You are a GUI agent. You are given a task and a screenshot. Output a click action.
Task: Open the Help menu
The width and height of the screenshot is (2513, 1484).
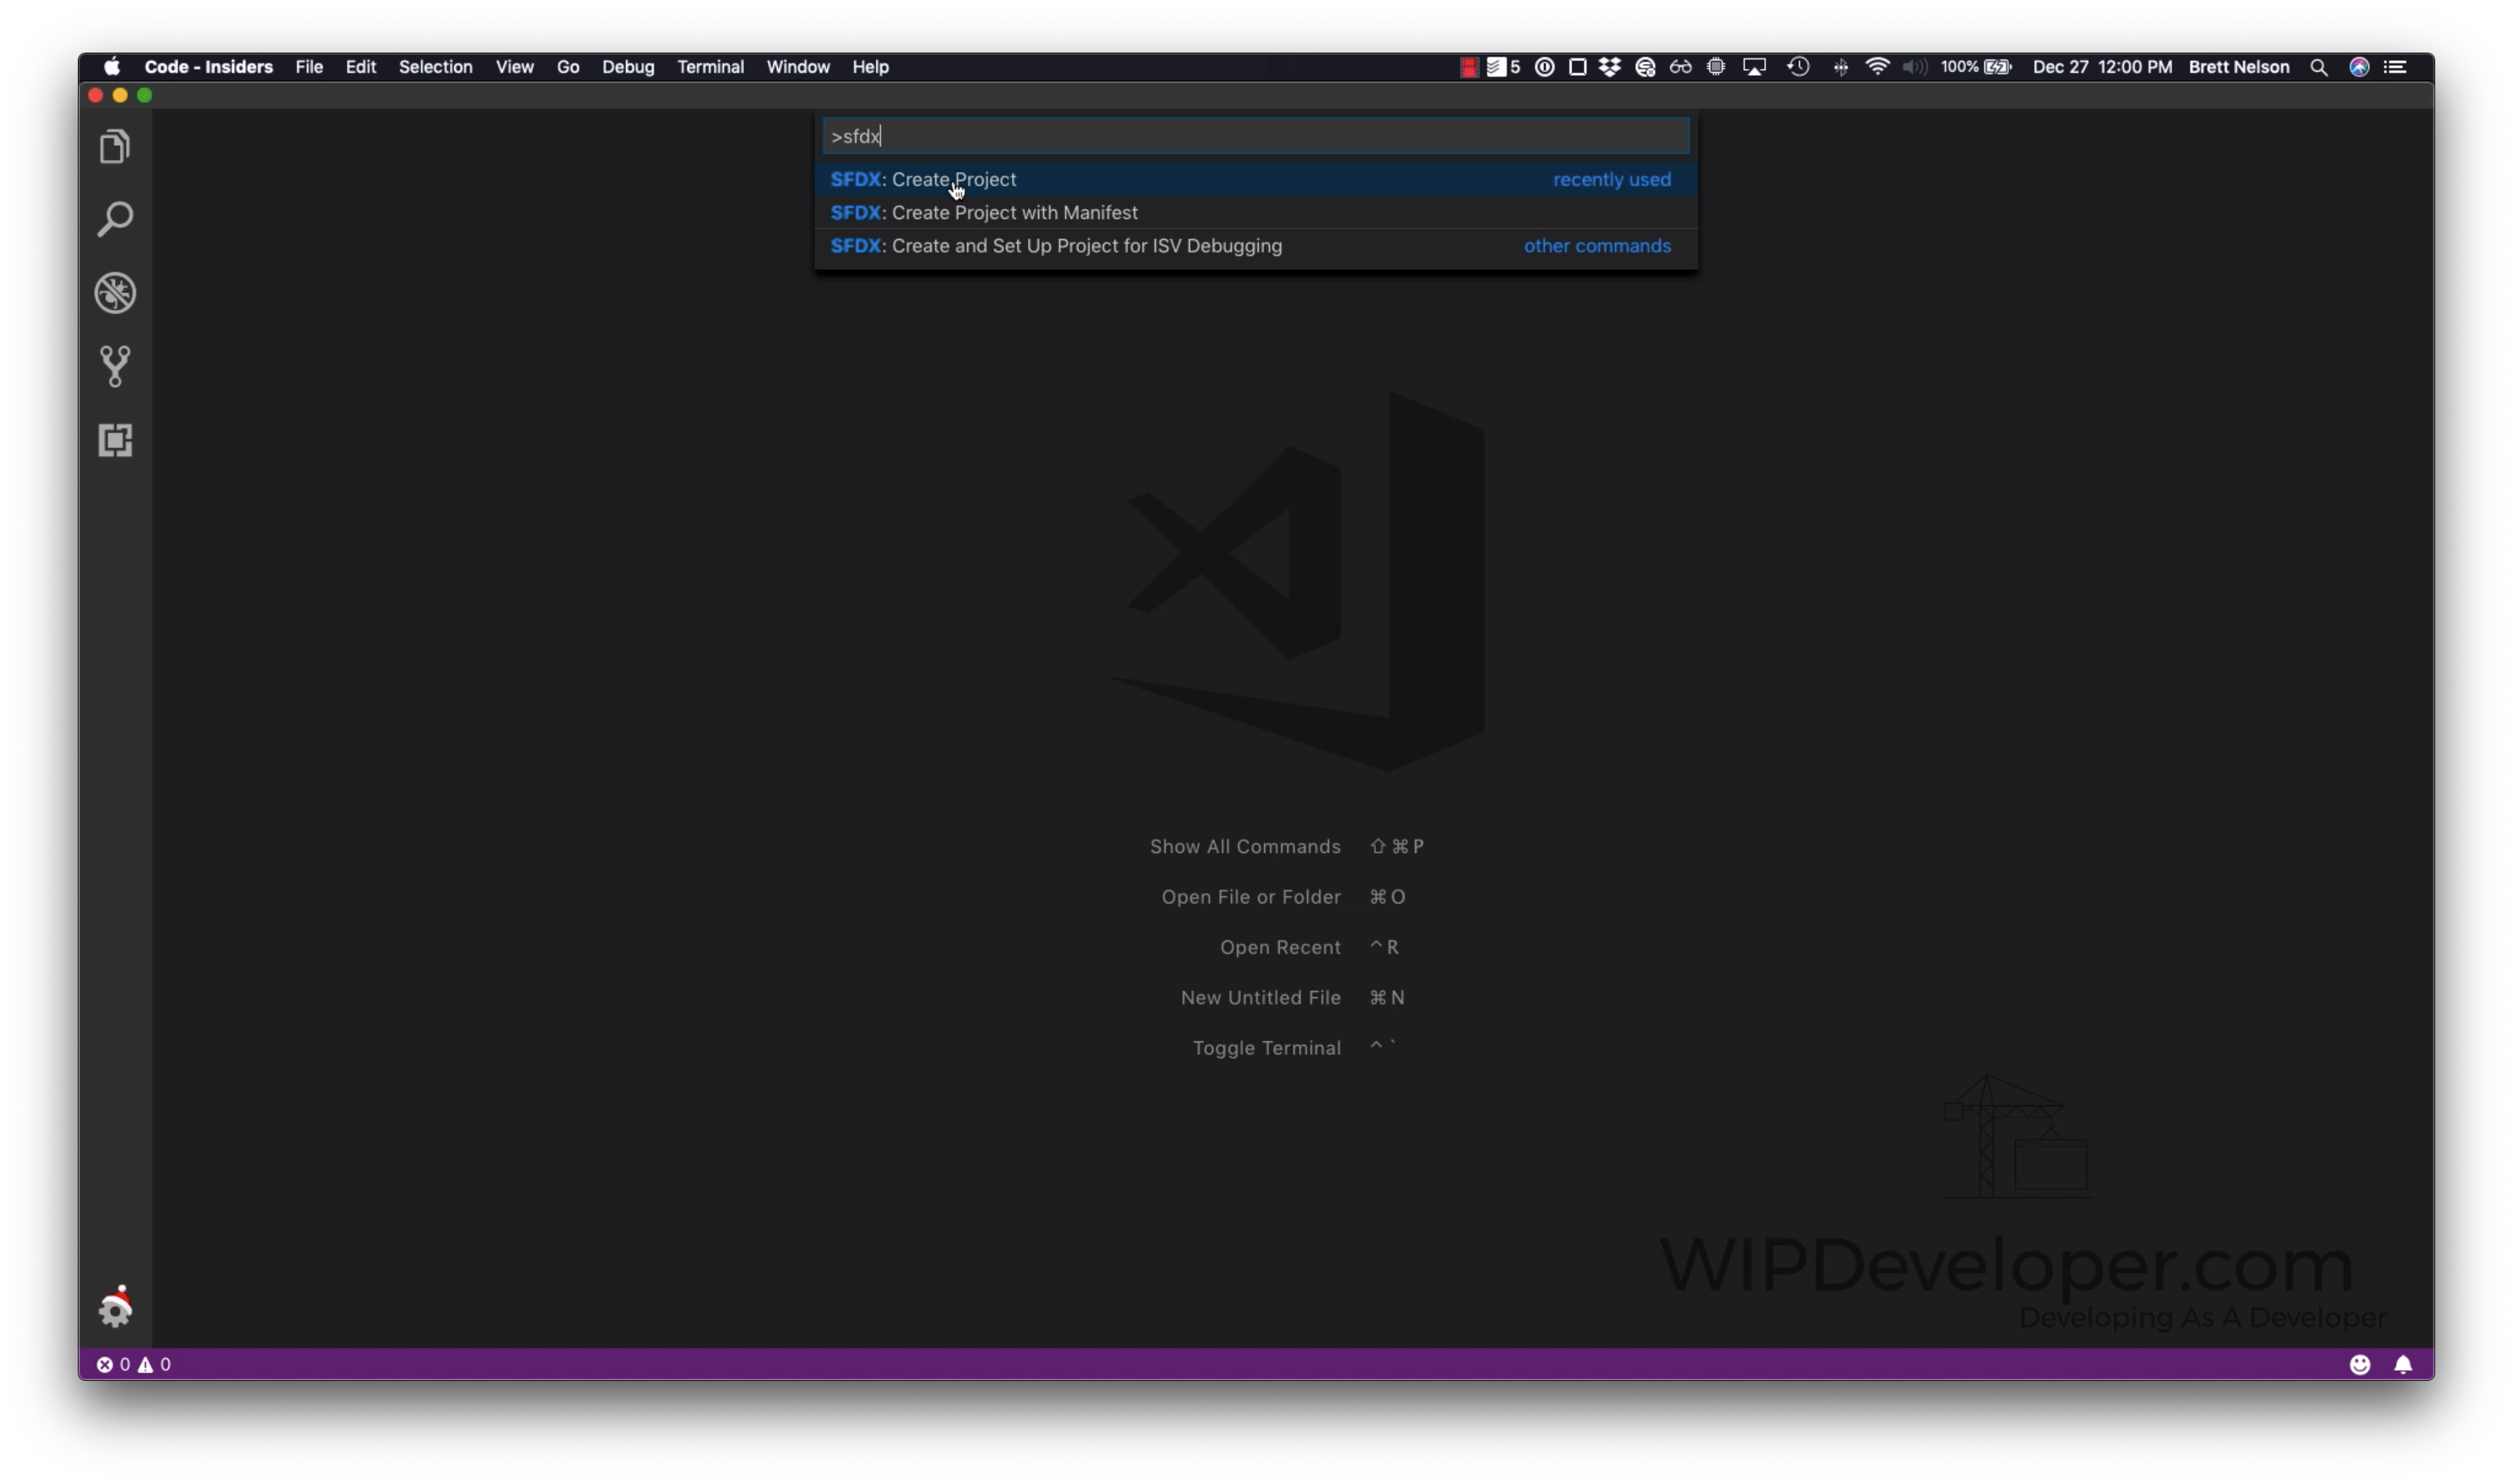point(871,67)
